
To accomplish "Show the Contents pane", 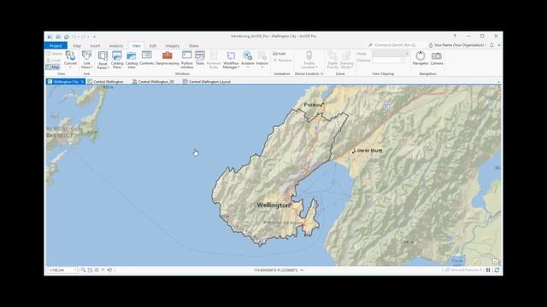I will 146,58.
